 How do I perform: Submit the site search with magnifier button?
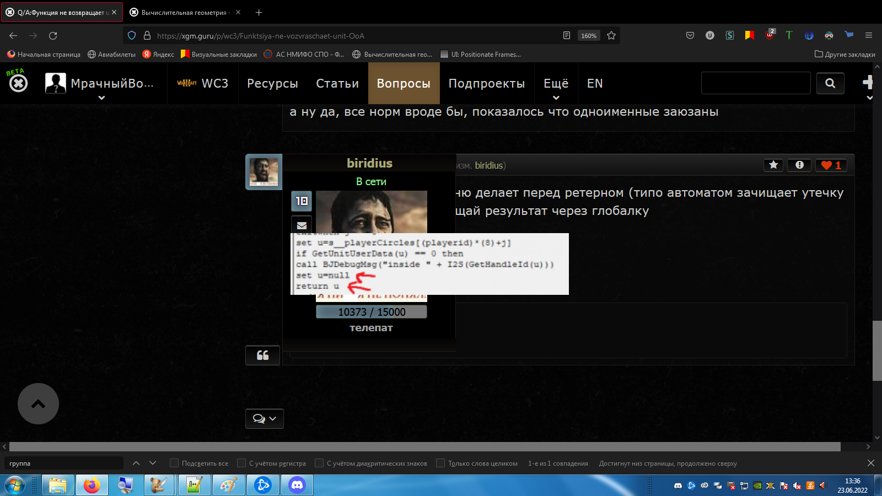(830, 83)
